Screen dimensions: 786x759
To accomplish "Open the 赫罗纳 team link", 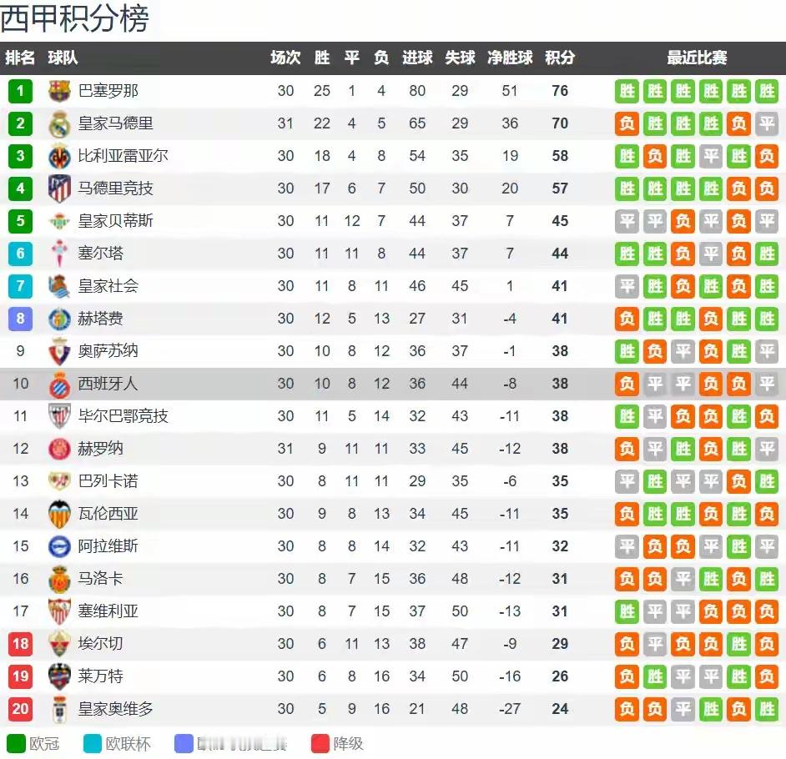I will coord(100,449).
